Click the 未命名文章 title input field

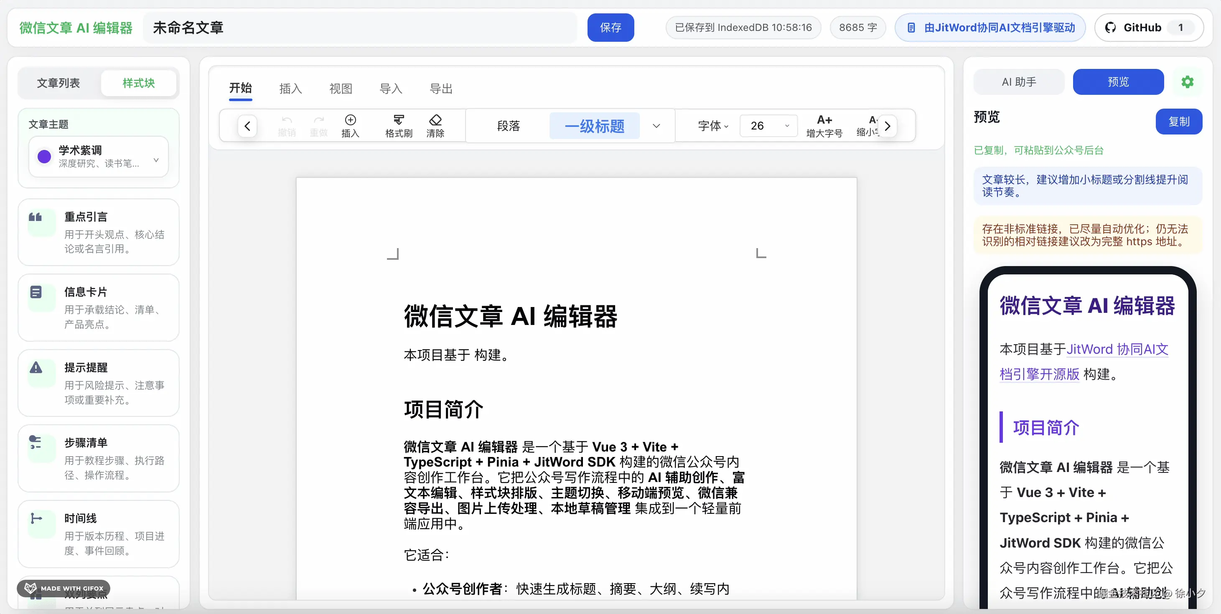pyautogui.click(x=360, y=28)
